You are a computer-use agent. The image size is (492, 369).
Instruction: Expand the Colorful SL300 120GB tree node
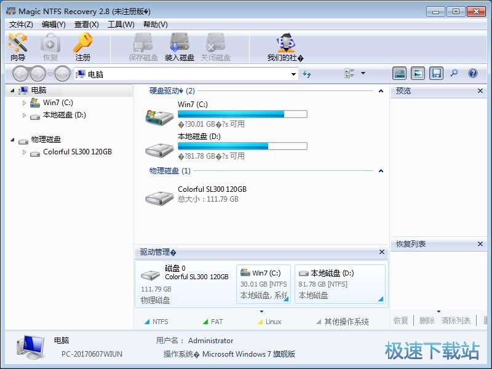(24, 152)
